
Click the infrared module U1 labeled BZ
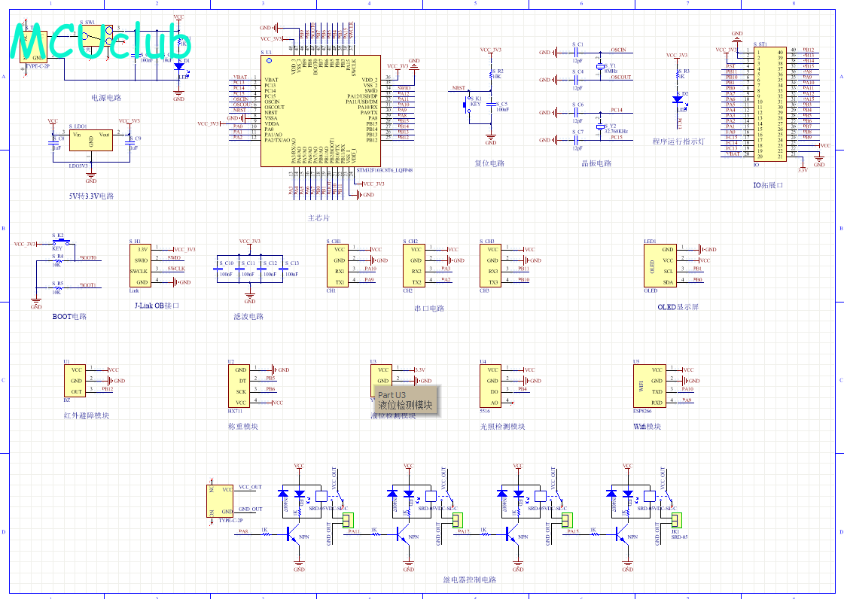(75, 381)
